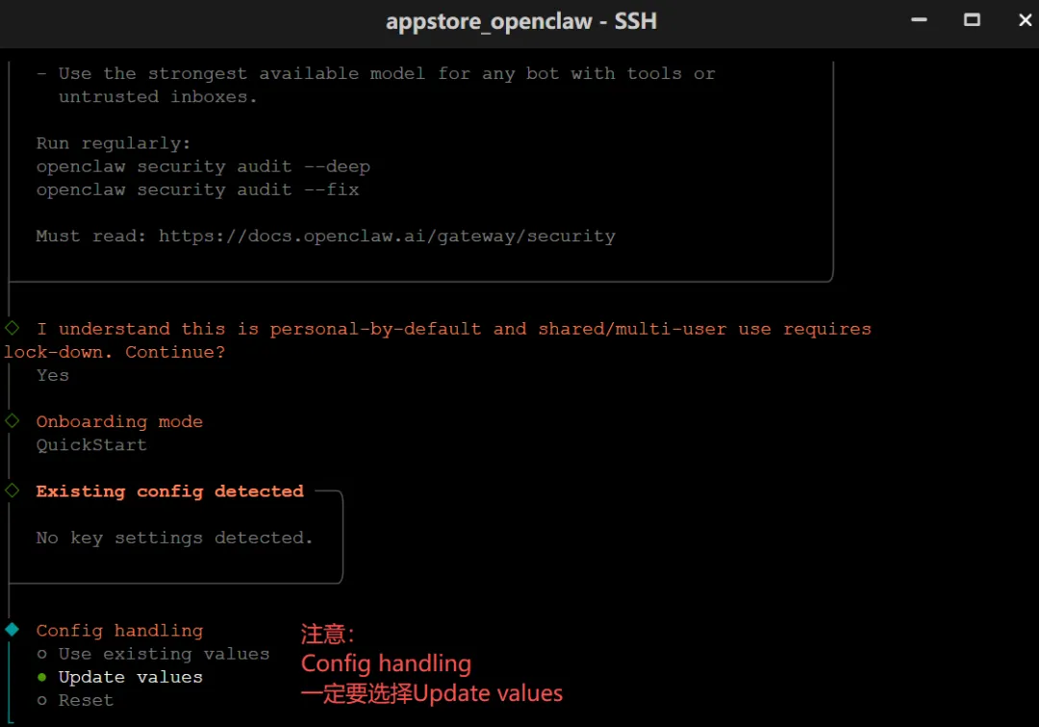
Task: Click the cyan diamond beside Config handling
Action: pos(12,630)
